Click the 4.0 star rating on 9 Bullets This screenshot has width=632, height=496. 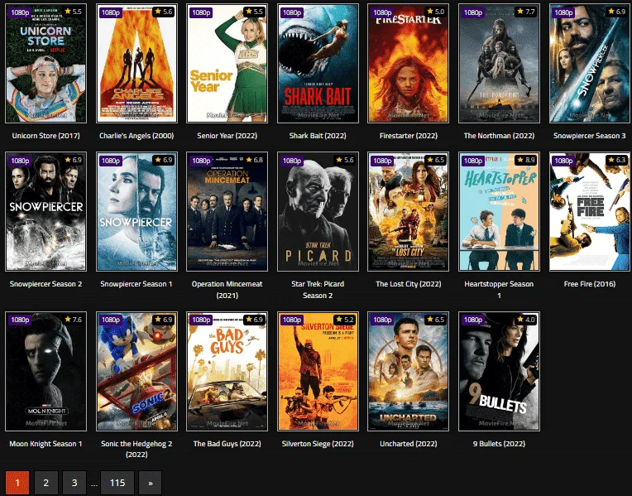pyautogui.click(x=525, y=320)
